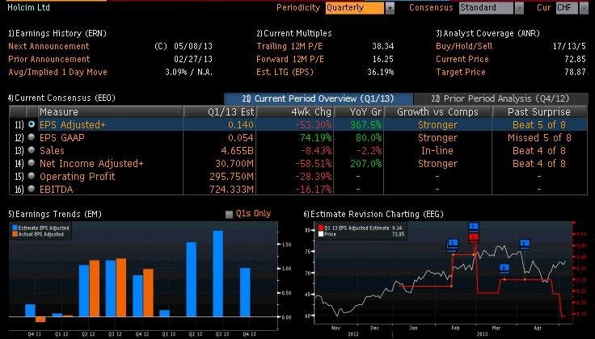The width and height of the screenshot is (595, 339).
Task: Select the Sales radio button
Action: point(32,150)
